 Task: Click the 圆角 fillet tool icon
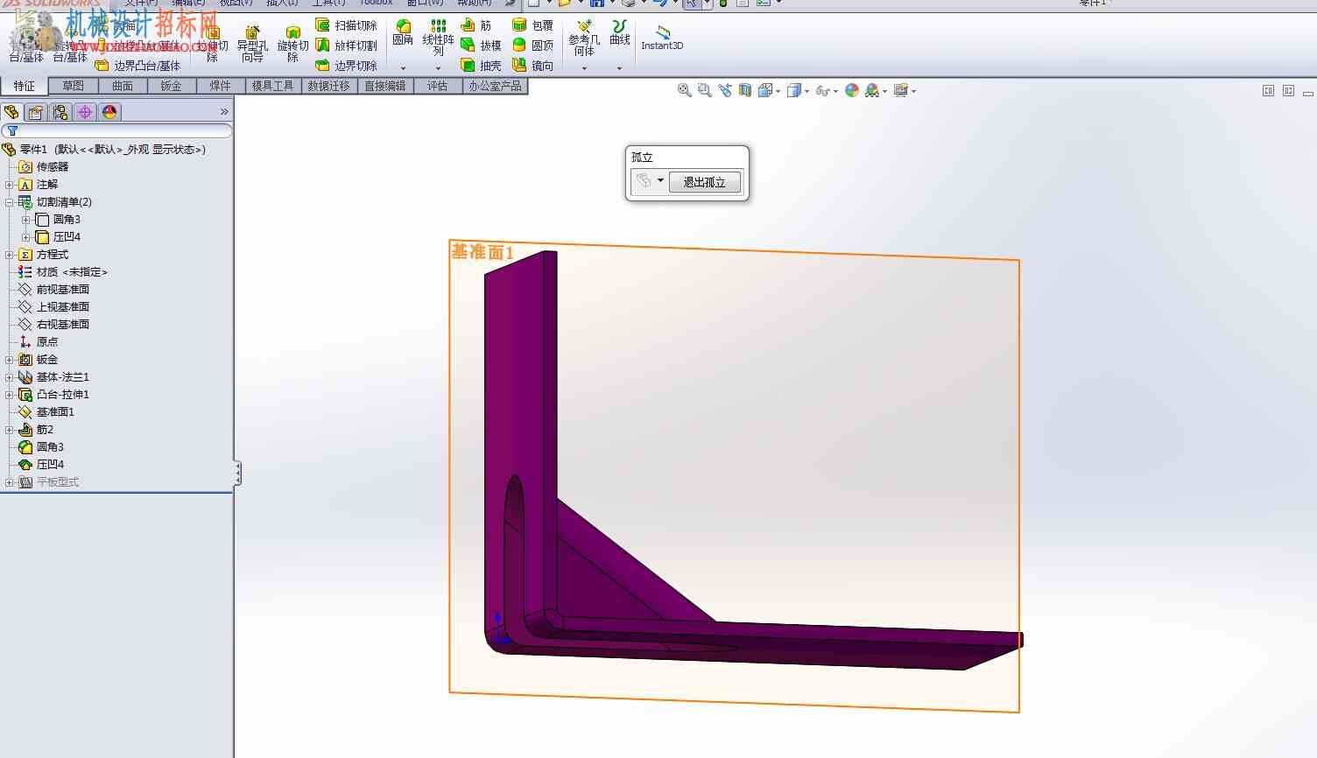point(403,26)
